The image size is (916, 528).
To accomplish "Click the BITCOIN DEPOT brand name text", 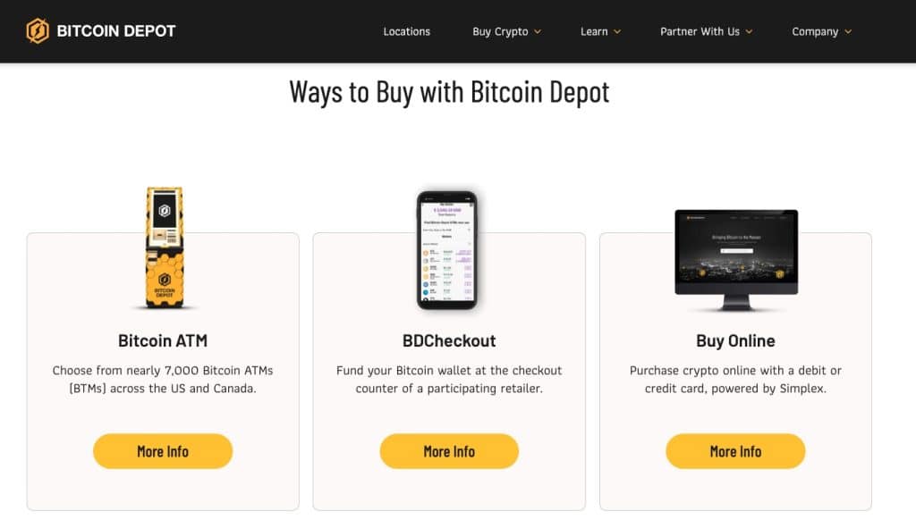I will [116, 31].
